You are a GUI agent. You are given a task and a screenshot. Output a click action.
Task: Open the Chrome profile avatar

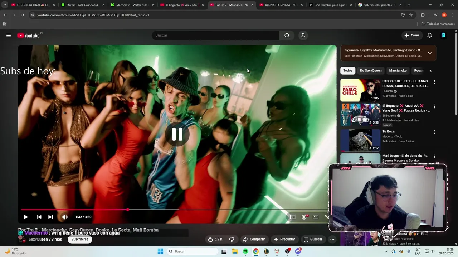point(444,15)
